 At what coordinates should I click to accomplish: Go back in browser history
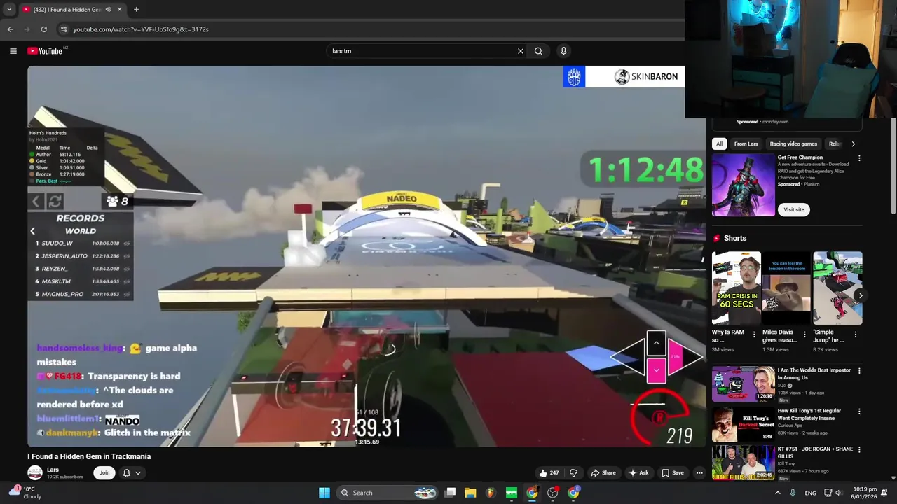point(11,29)
